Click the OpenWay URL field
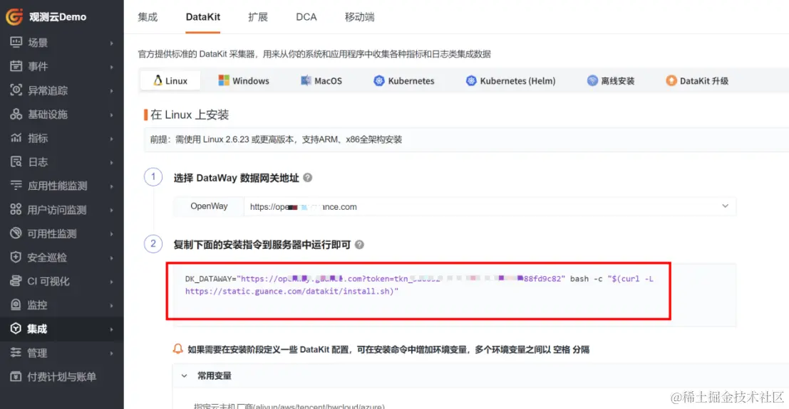Image resolution: width=789 pixels, height=409 pixels. tap(489, 206)
